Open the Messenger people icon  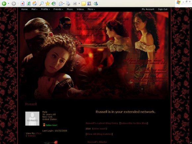[x=96, y=3]
